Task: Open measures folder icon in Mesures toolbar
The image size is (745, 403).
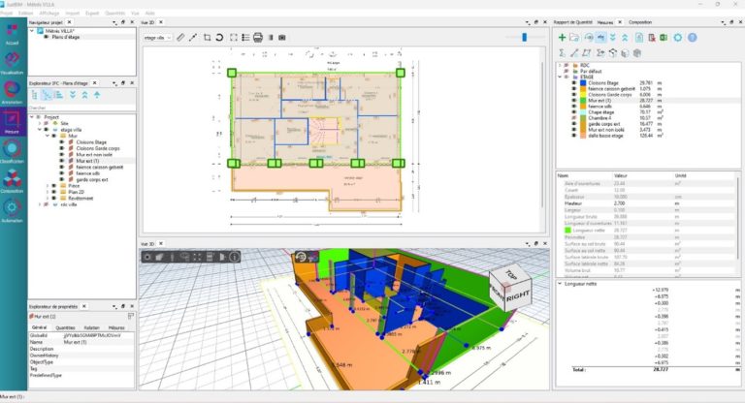Action: (574, 38)
